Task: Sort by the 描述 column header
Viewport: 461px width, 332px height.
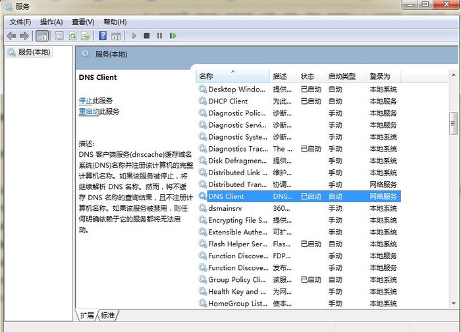Action: 283,76
